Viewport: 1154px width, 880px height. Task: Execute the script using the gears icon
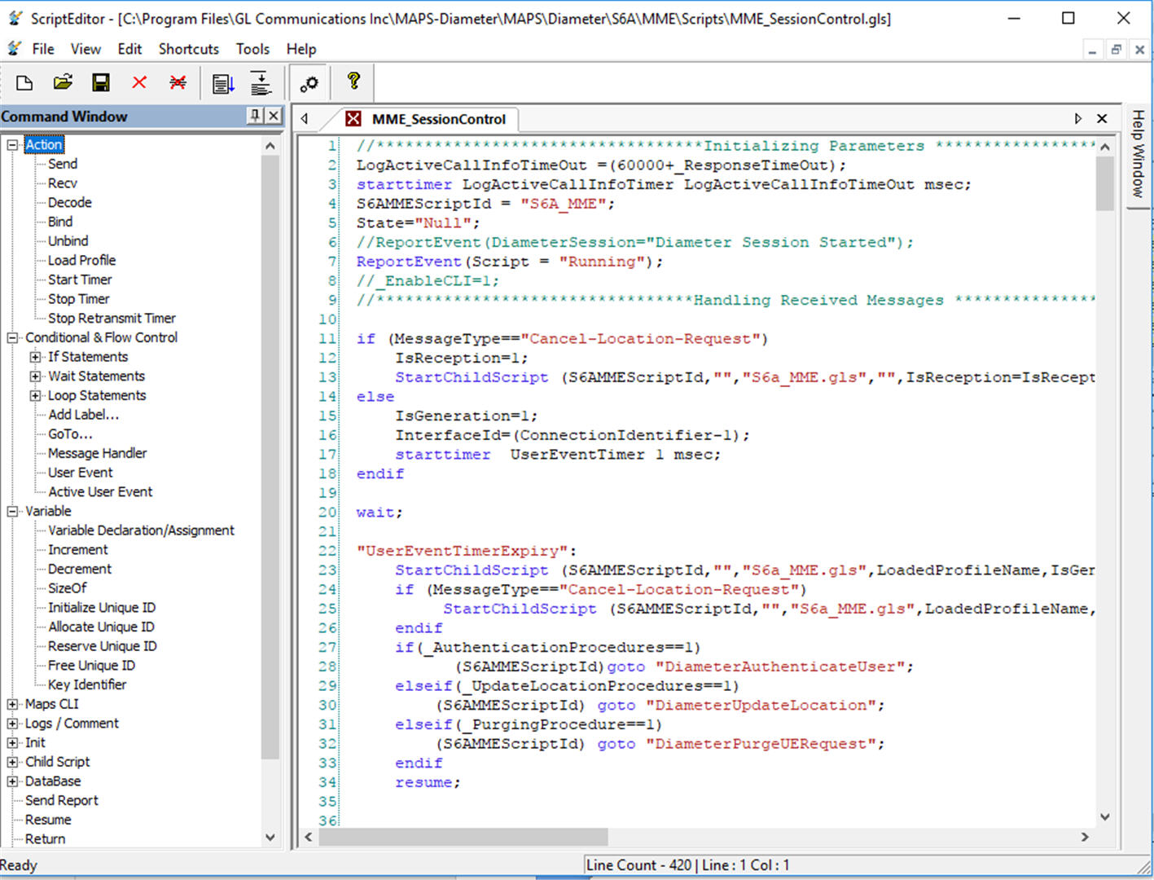(309, 82)
